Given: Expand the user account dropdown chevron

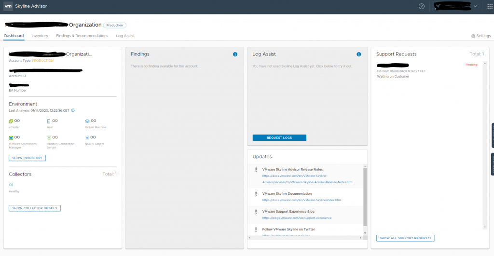Looking at the screenshot, I should [x=475, y=6].
